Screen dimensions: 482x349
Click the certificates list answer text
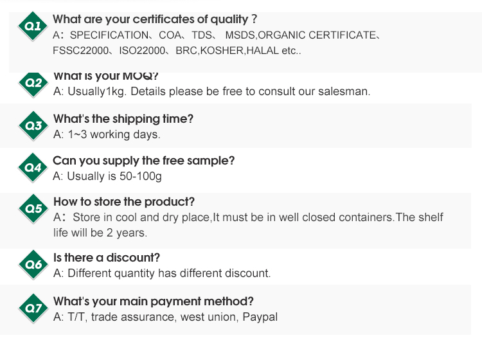point(216,42)
